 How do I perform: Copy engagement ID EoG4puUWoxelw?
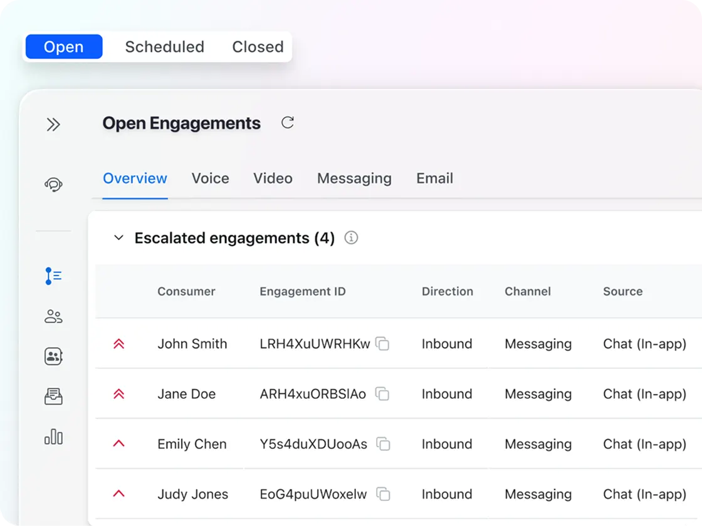[383, 494]
